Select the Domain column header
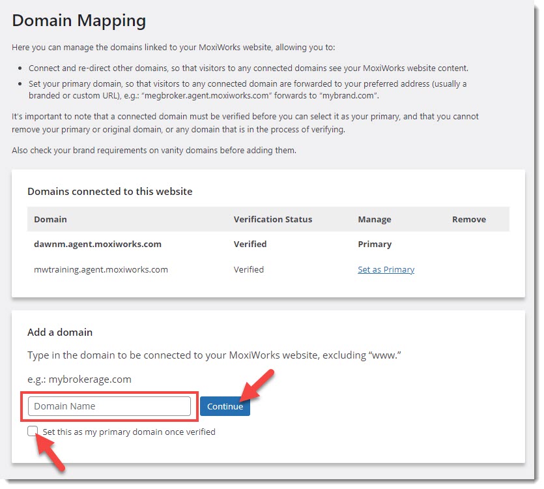 (x=50, y=219)
